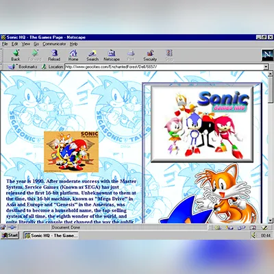Click into the Location URL field
Image resolution: width=274 pixels, height=274 pixels.
164,67
